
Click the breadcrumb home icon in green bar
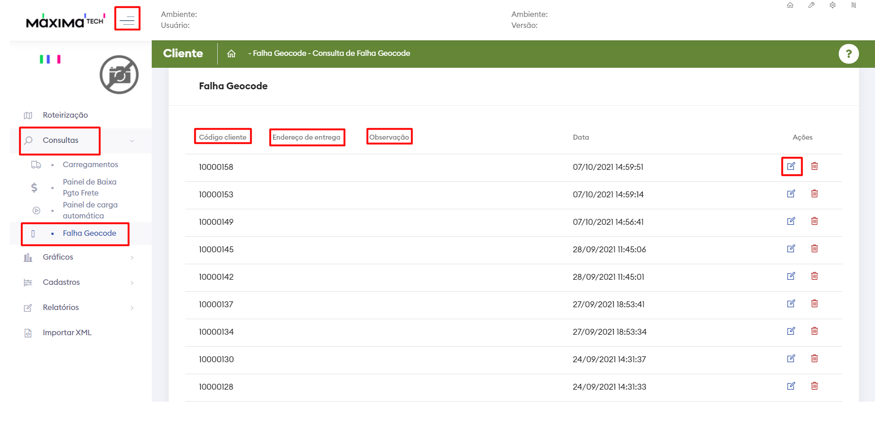(231, 54)
